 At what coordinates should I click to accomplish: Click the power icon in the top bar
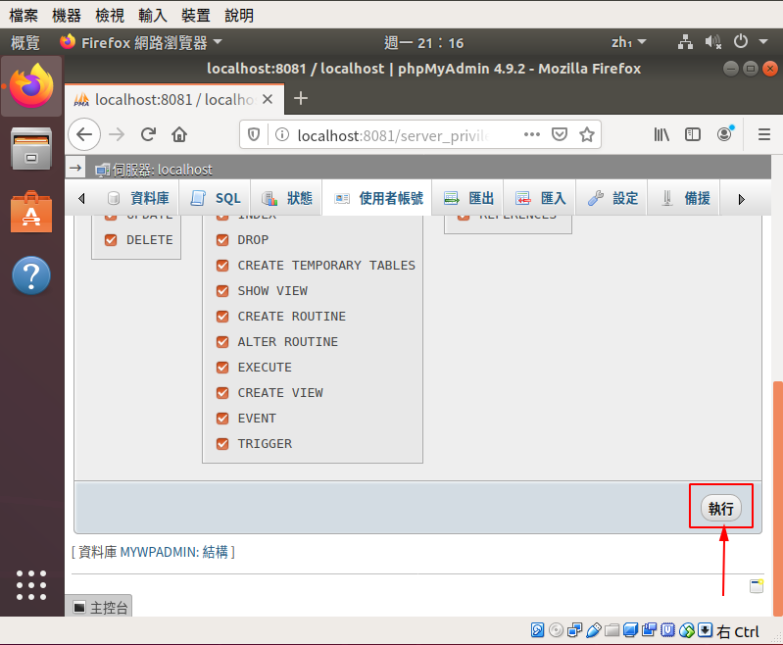(741, 41)
